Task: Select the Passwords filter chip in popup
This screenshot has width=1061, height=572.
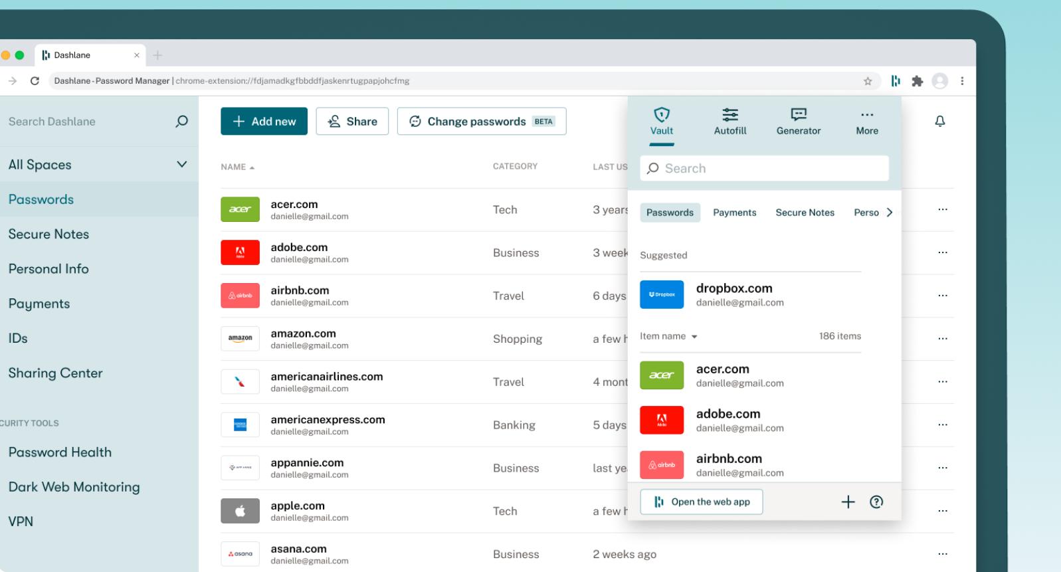Action: point(670,213)
